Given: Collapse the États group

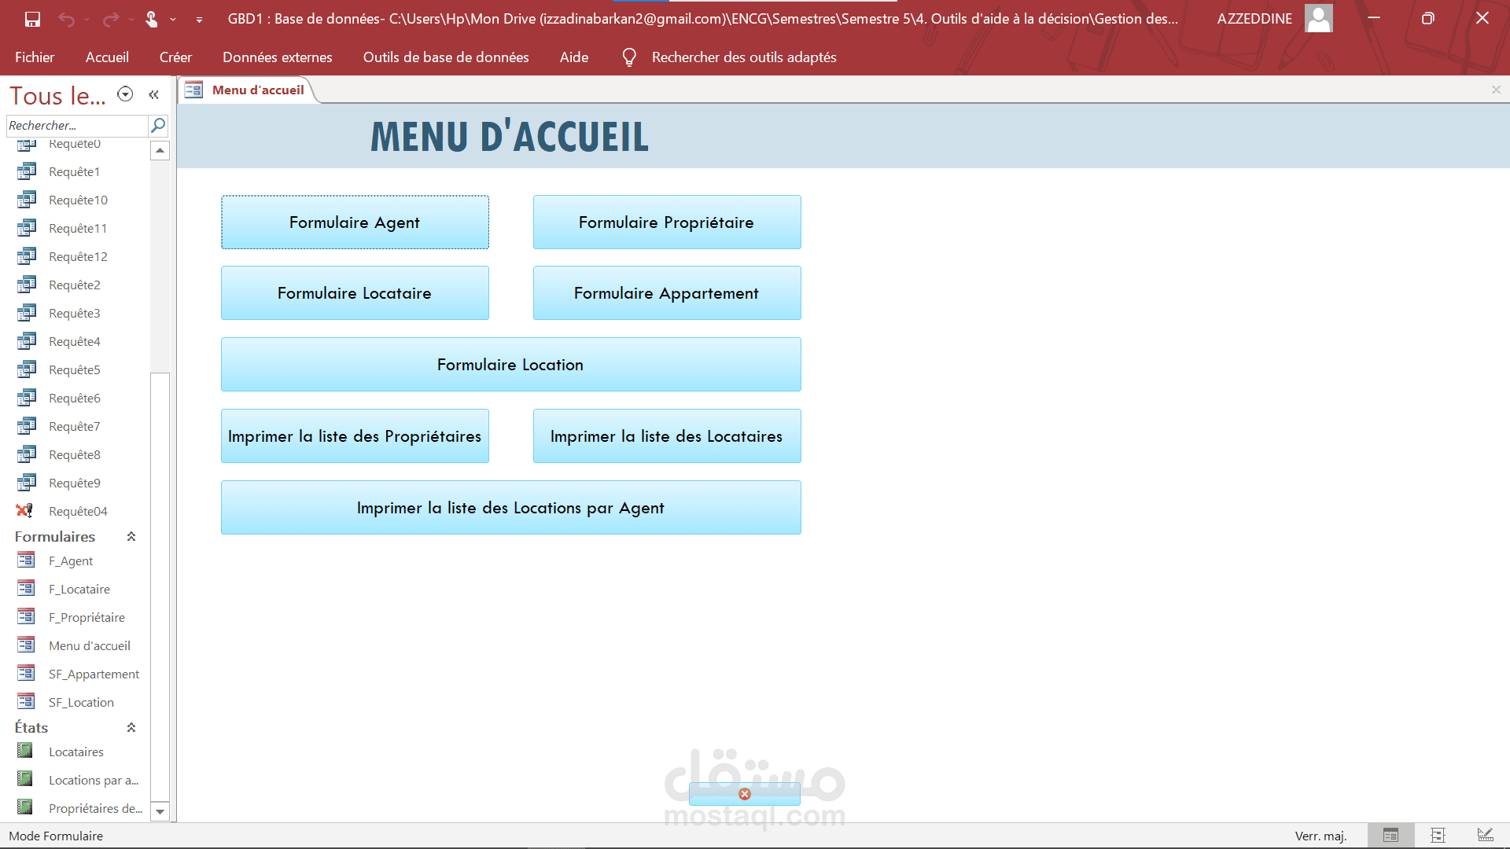Looking at the screenshot, I should pyautogui.click(x=131, y=728).
